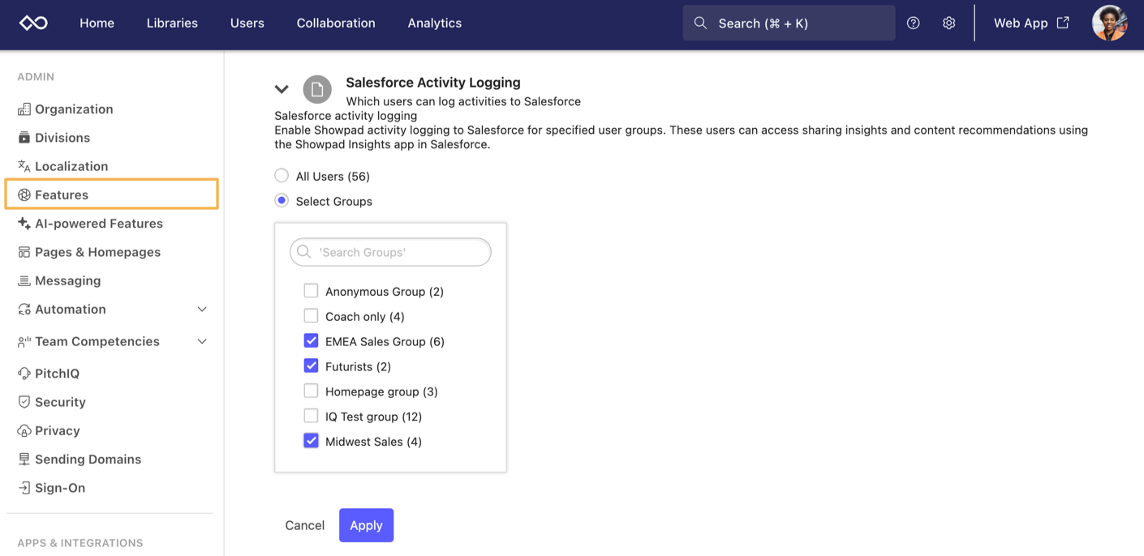Image resolution: width=1144 pixels, height=556 pixels.
Task: Select the All Users (56) radio button
Action: 282,175
